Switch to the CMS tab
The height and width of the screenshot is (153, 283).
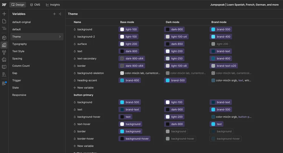pyautogui.click(x=35, y=5)
